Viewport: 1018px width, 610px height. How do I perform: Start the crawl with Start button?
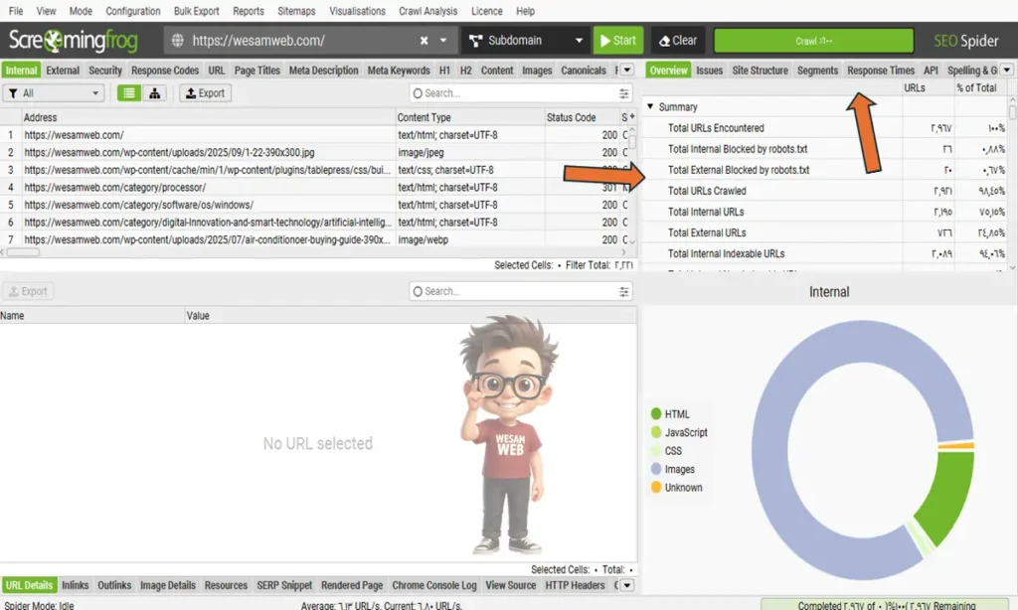point(617,41)
